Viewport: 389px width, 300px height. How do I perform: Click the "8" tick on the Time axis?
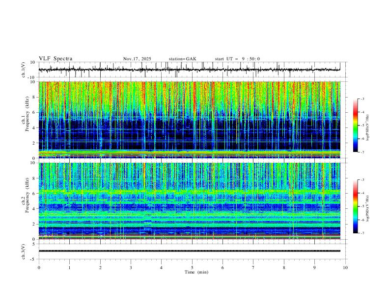pyautogui.click(x=284, y=268)
